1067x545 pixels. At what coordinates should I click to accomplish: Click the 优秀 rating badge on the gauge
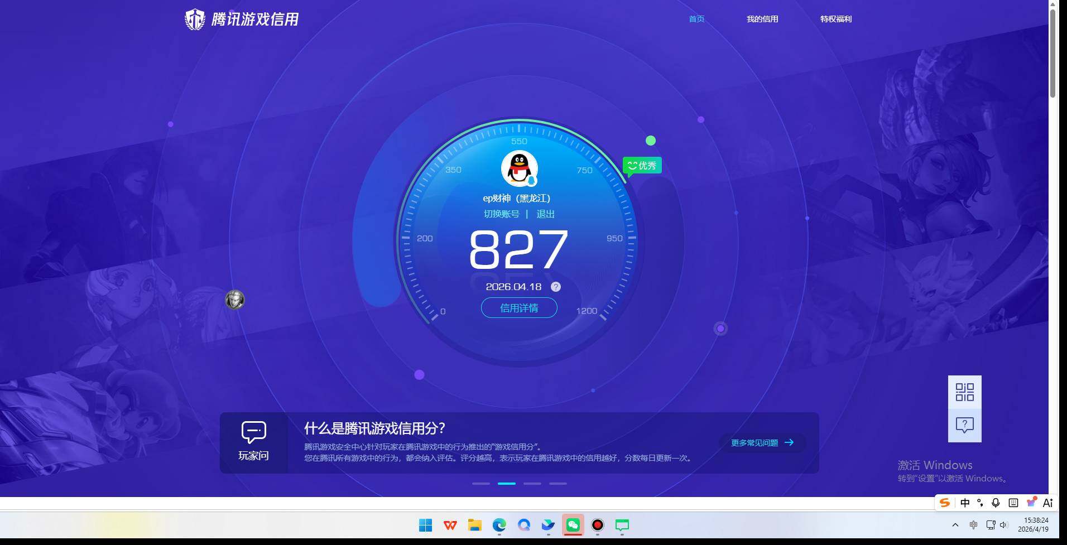[x=642, y=165]
